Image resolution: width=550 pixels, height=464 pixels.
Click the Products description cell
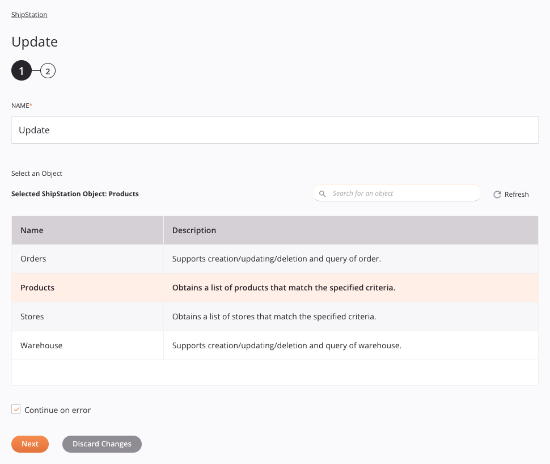[x=351, y=288]
